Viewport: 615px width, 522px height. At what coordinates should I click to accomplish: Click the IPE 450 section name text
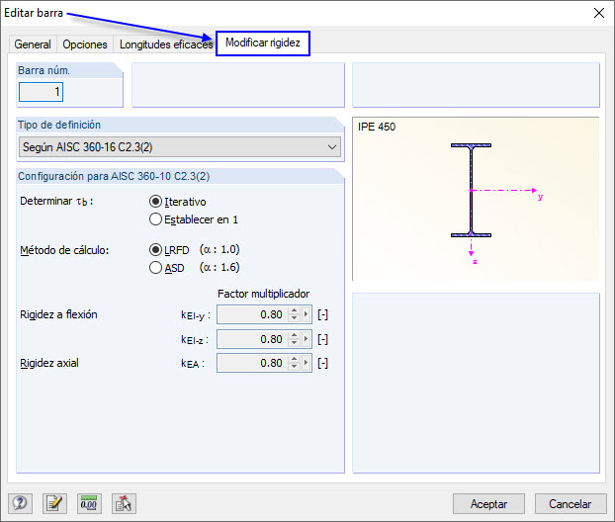[377, 127]
